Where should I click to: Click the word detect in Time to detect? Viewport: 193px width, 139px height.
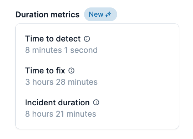(x=68, y=39)
